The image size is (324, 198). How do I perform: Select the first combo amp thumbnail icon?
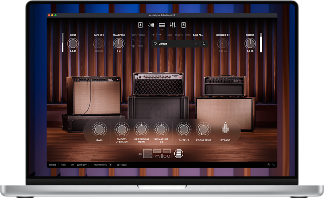point(147,154)
